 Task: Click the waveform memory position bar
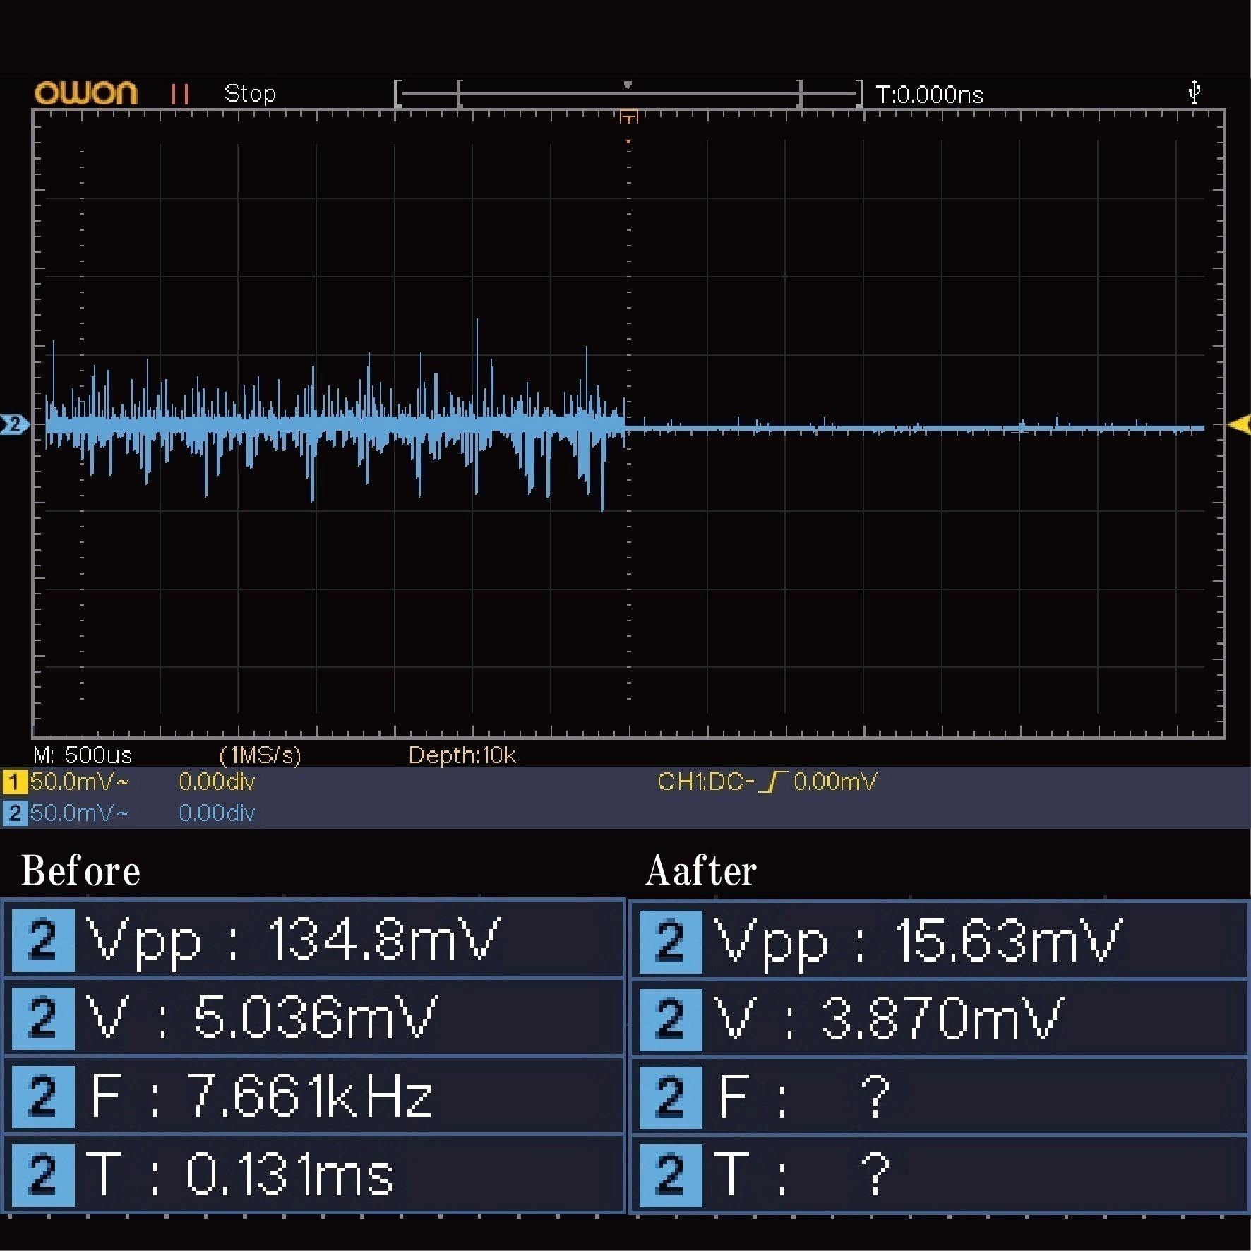coord(628,94)
